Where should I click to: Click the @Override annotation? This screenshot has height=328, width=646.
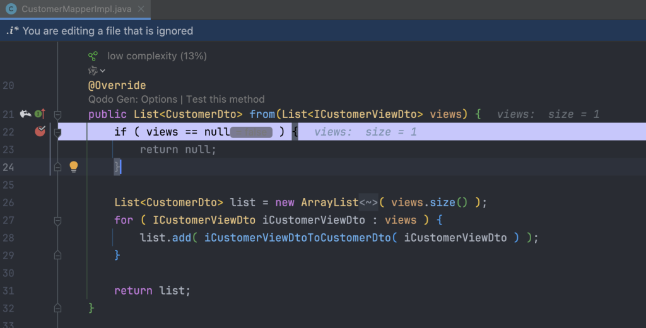[x=117, y=85]
